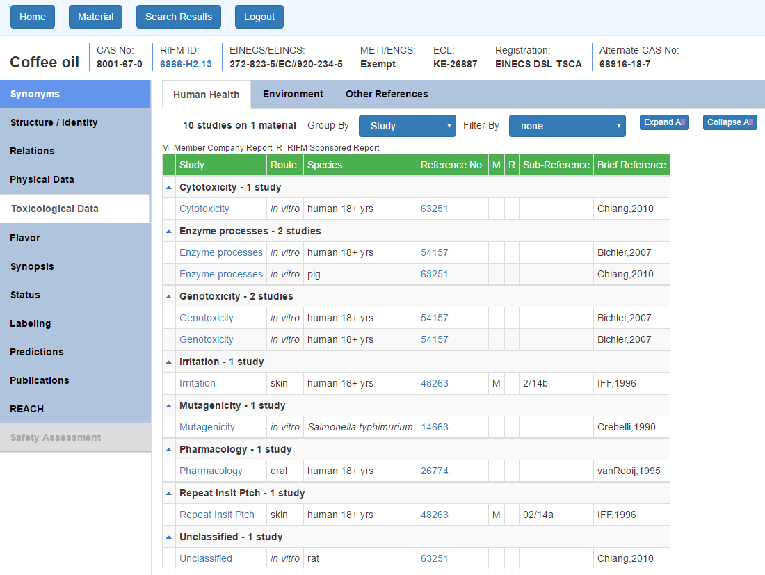The width and height of the screenshot is (765, 575).
Task: Open the Irritation study link
Action: [x=197, y=383]
